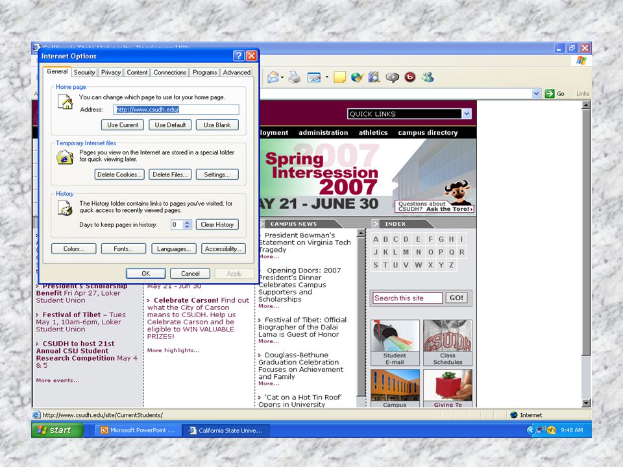Click the red circular b toolbar icon
The width and height of the screenshot is (623, 467).
[x=410, y=77]
